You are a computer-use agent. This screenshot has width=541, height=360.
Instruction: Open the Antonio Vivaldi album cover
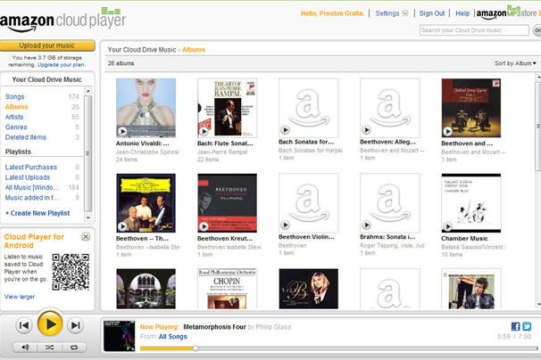tap(146, 108)
